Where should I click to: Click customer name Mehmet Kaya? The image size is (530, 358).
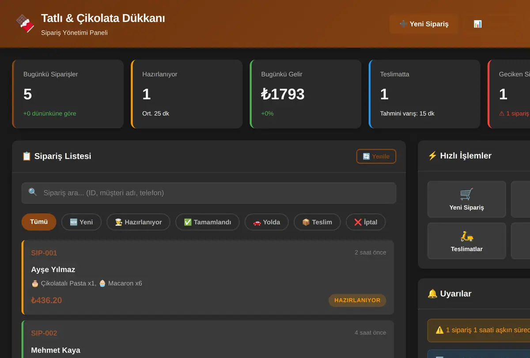click(56, 350)
